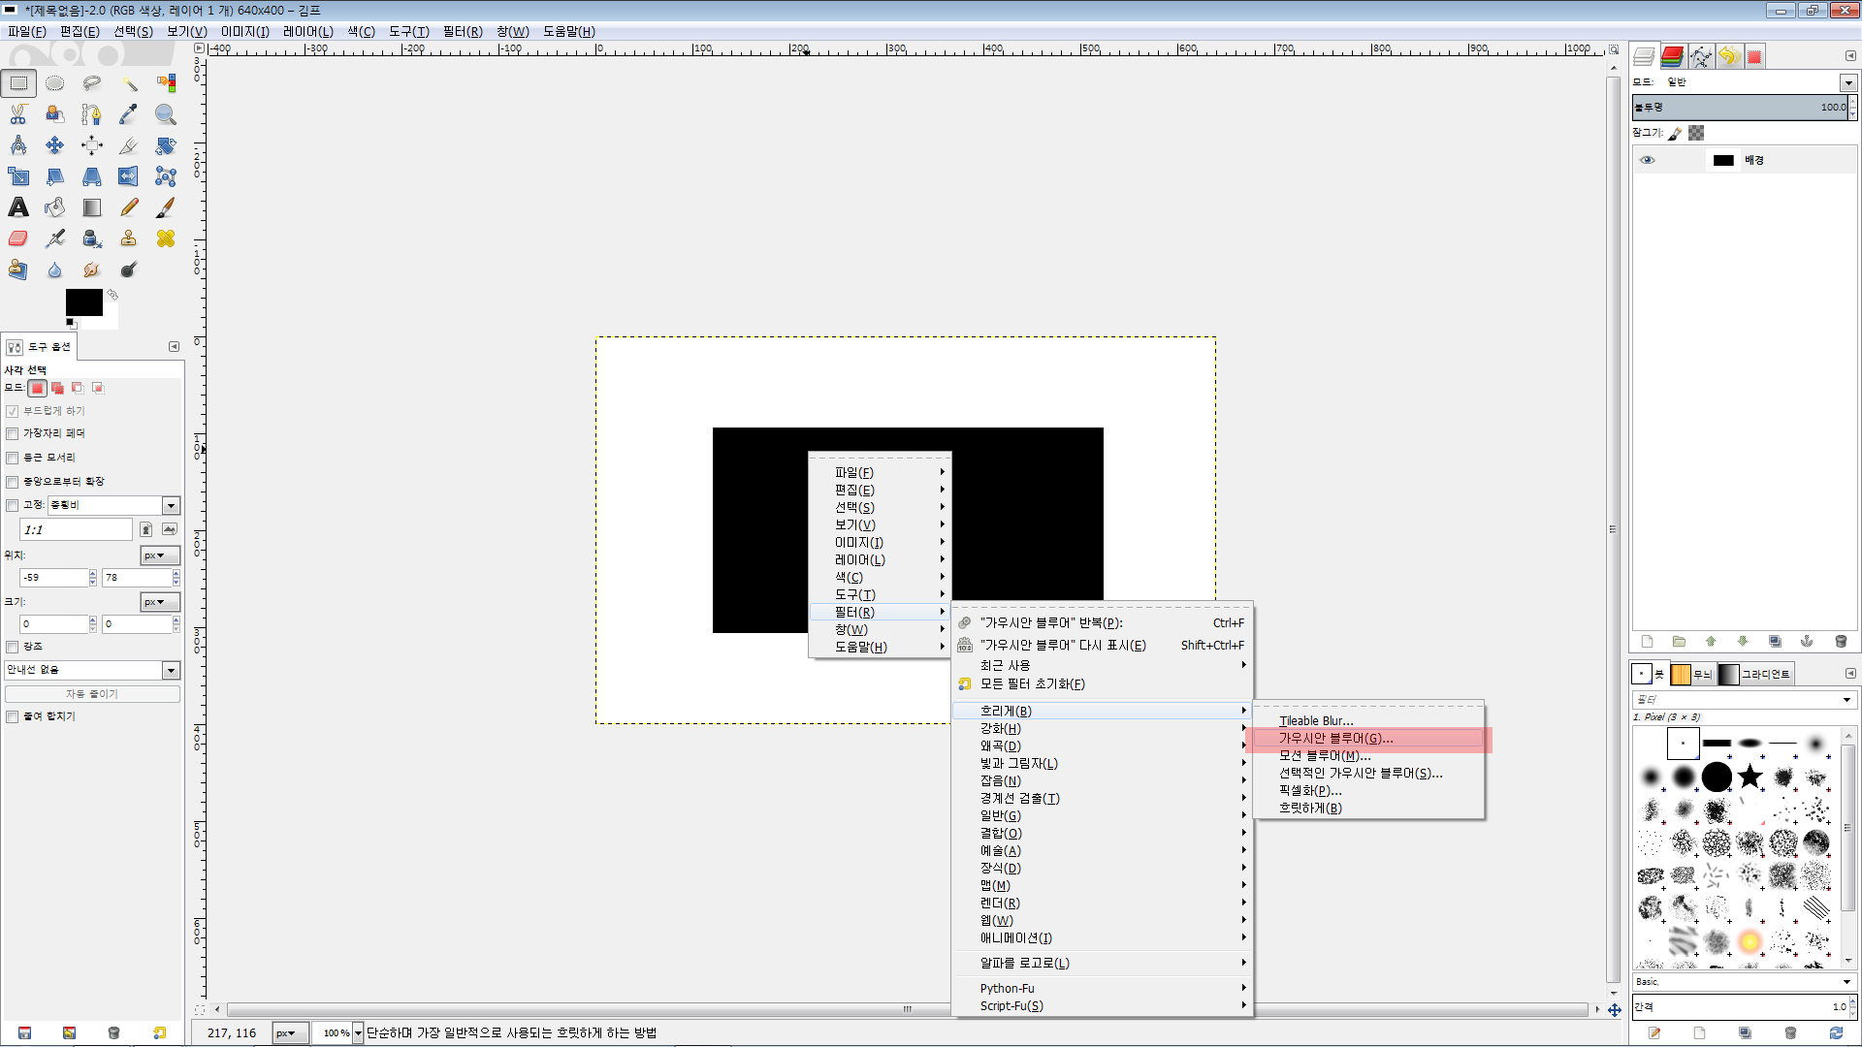This screenshot has width=1862, height=1047.
Task: Open 안내선 없음 guides dropdown
Action: [92, 670]
